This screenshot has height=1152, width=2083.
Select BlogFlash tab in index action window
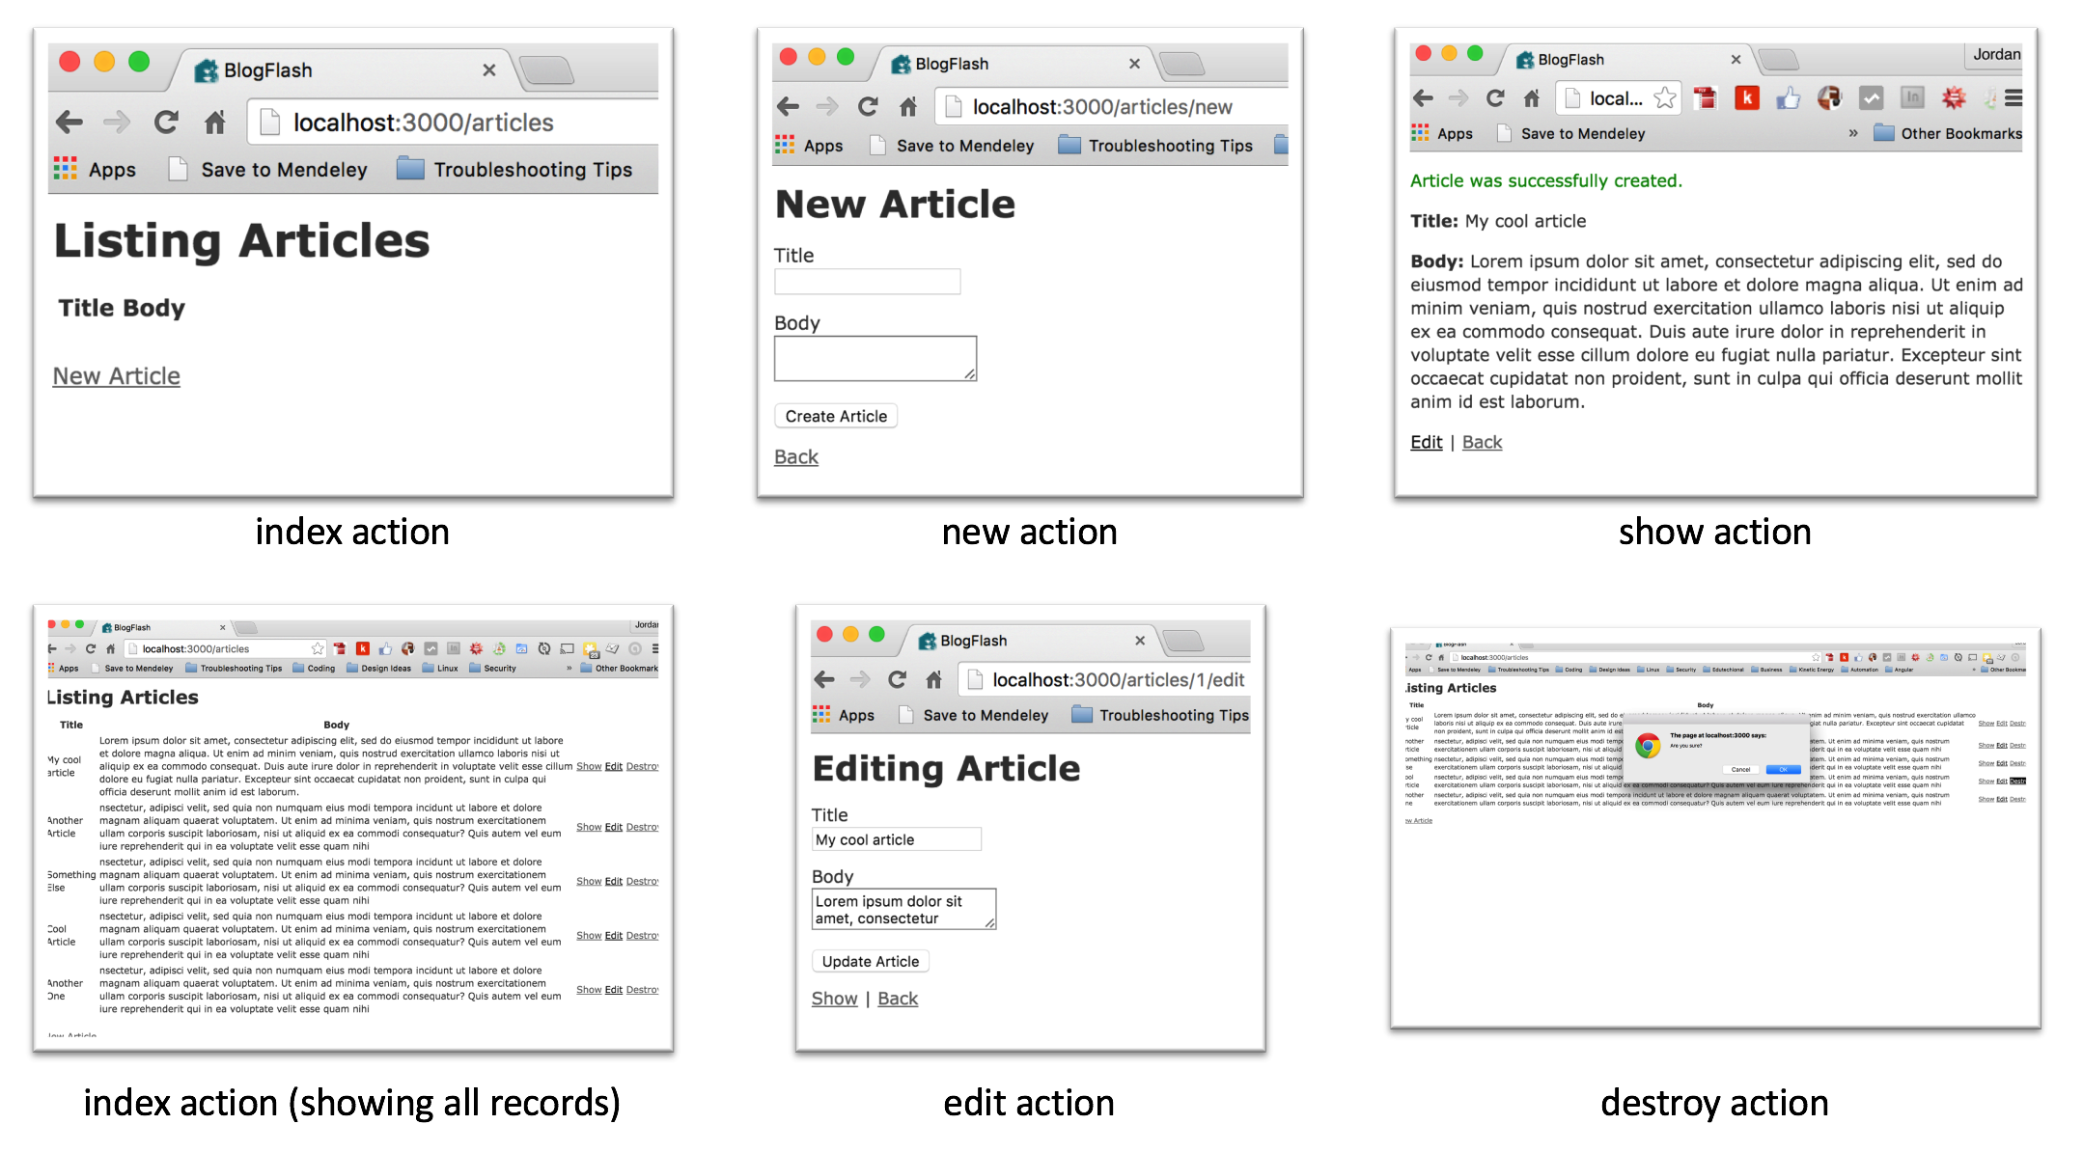coord(343,70)
